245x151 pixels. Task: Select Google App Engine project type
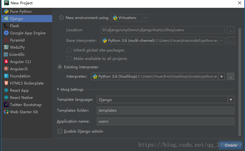(x=27, y=33)
